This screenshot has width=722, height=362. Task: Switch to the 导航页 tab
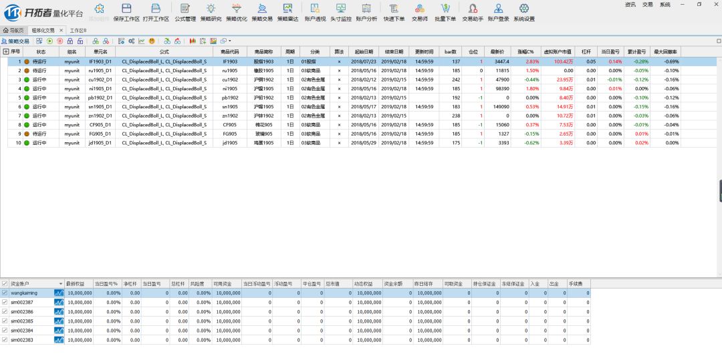[x=13, y=30]
